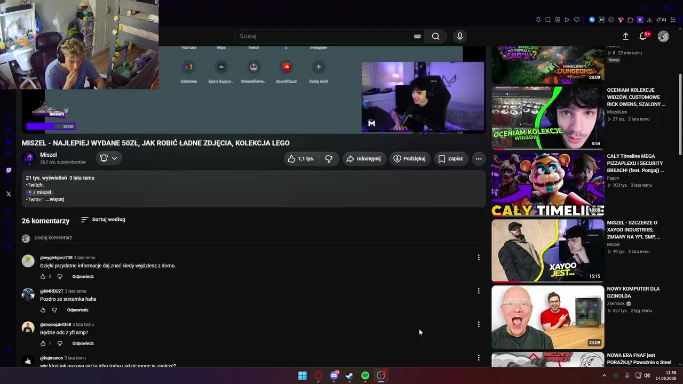Open Discord from the taskbar
This screenshot has height=384, width=683.
click(334, 375)
